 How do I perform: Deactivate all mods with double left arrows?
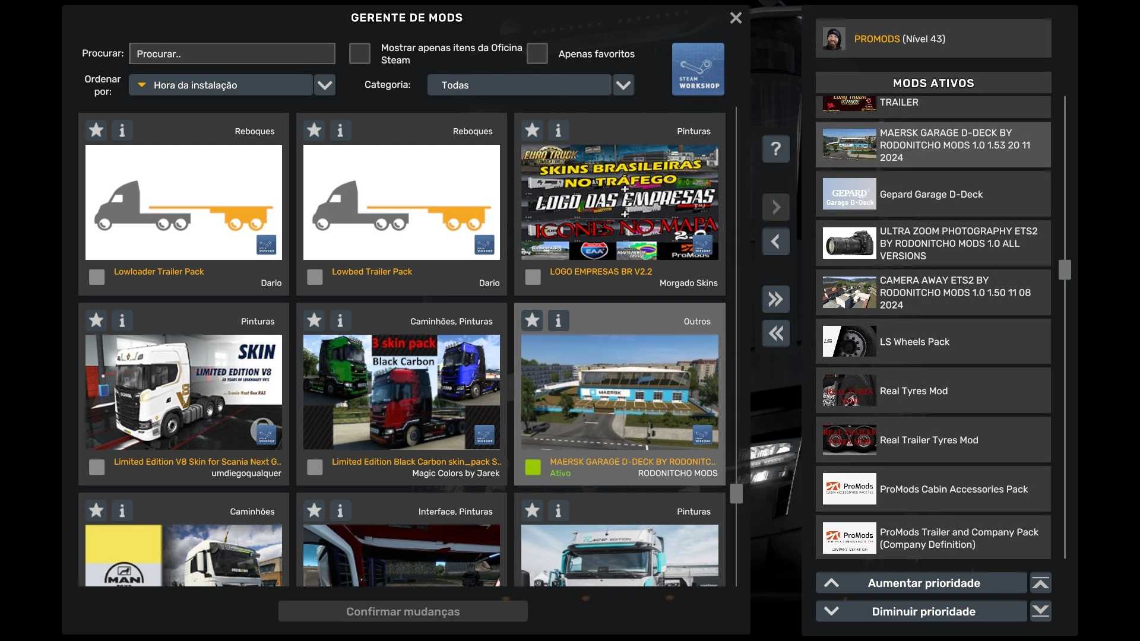point(775,333)
